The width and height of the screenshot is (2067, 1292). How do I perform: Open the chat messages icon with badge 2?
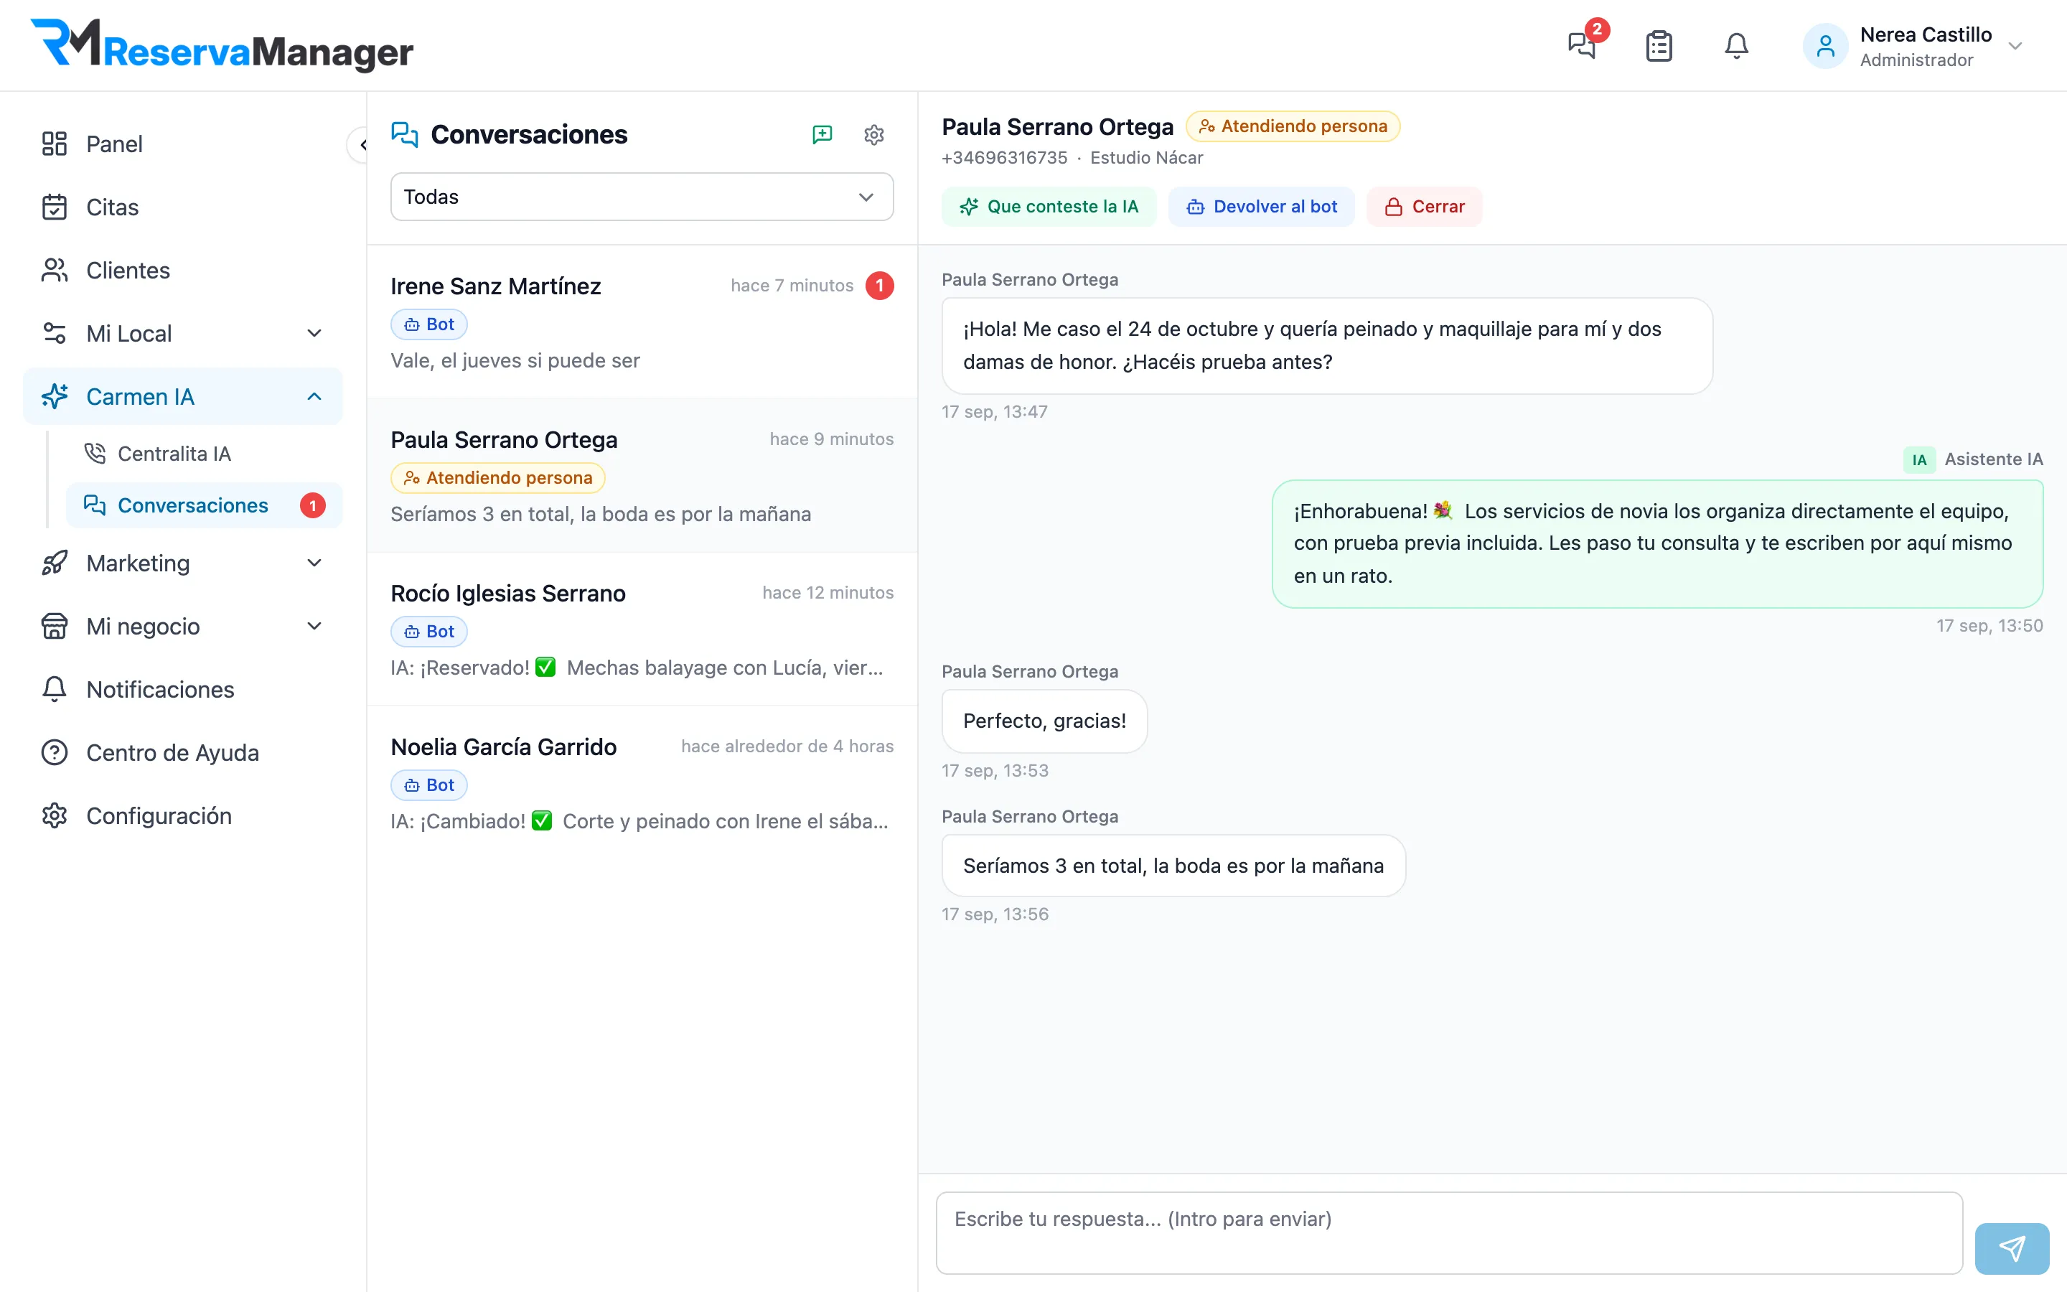(1582, 45)
